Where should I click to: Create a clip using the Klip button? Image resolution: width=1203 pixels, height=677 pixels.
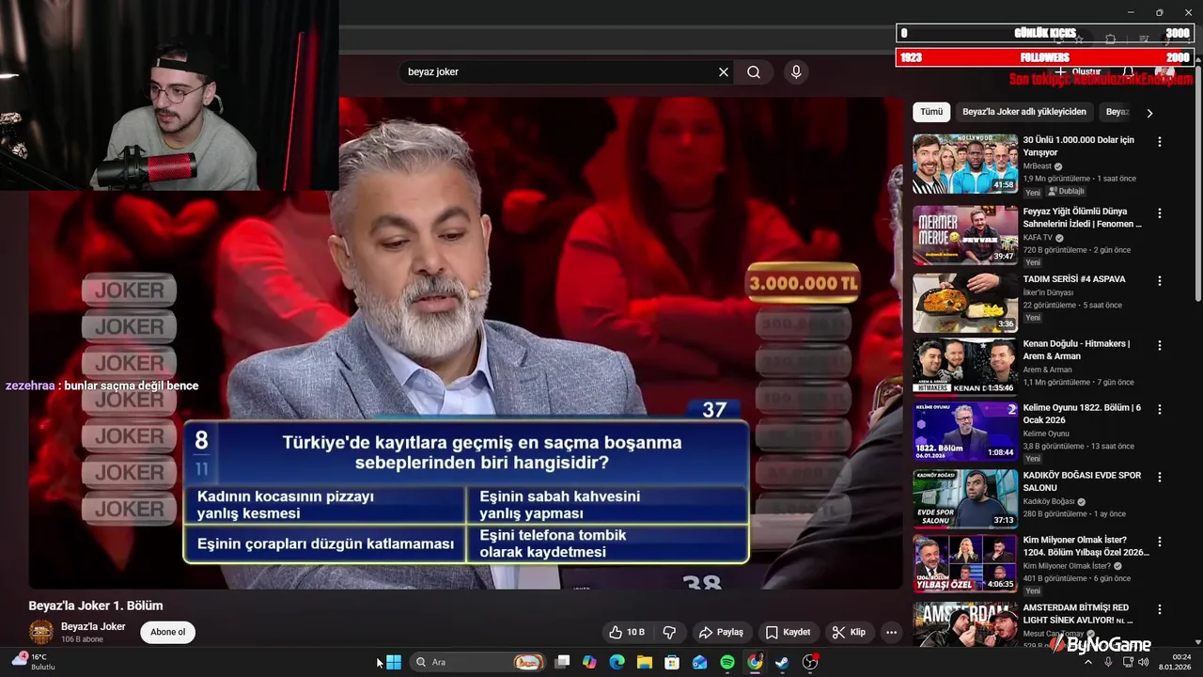pos(847,632)
